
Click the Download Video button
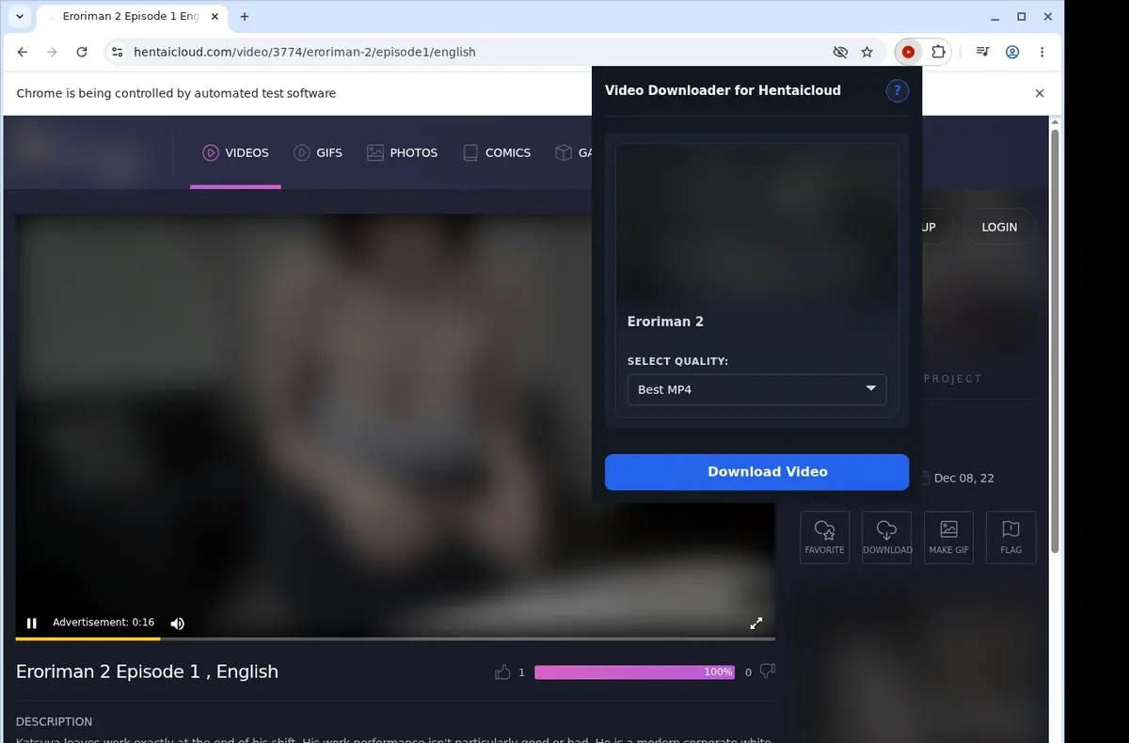pos(756,472)
